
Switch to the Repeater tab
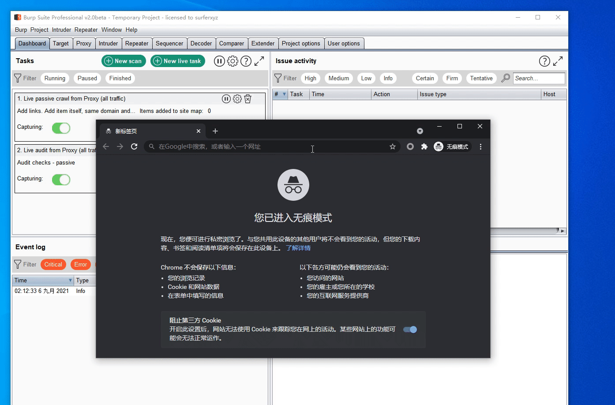[x=137, y=43]
